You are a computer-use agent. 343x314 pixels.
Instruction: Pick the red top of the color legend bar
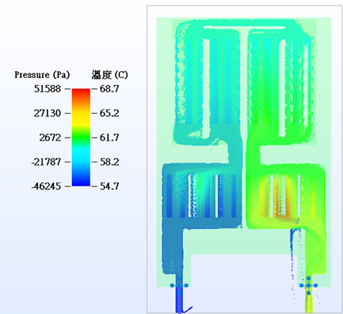tap(81, 94)
